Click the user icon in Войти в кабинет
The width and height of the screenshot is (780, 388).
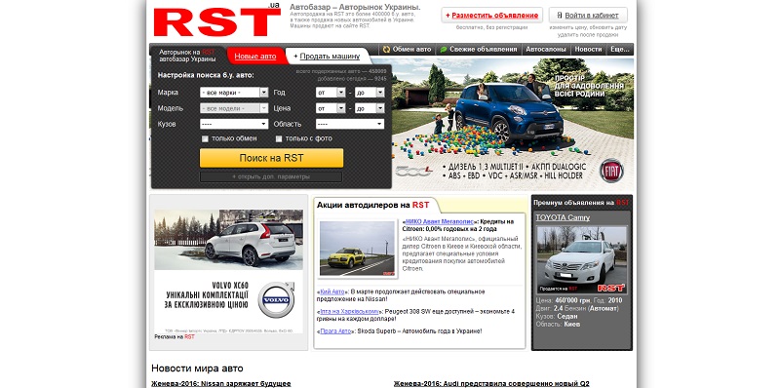(559, 16)
